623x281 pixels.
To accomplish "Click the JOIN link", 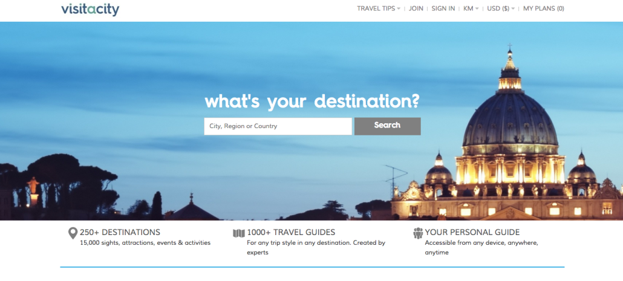I will click(x=416, y=8).
